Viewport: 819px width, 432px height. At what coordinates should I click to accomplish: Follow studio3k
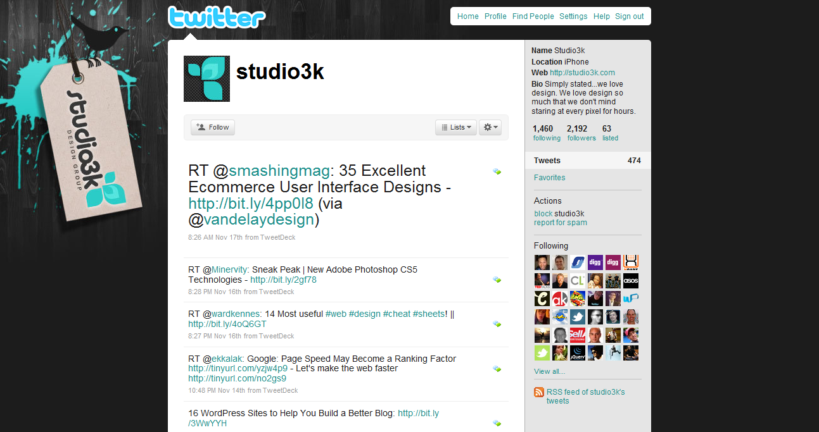(213, 127)
